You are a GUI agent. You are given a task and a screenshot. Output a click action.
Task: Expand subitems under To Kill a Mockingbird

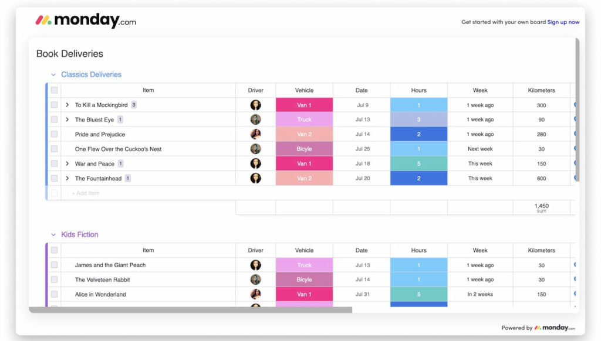coord(66,104)
